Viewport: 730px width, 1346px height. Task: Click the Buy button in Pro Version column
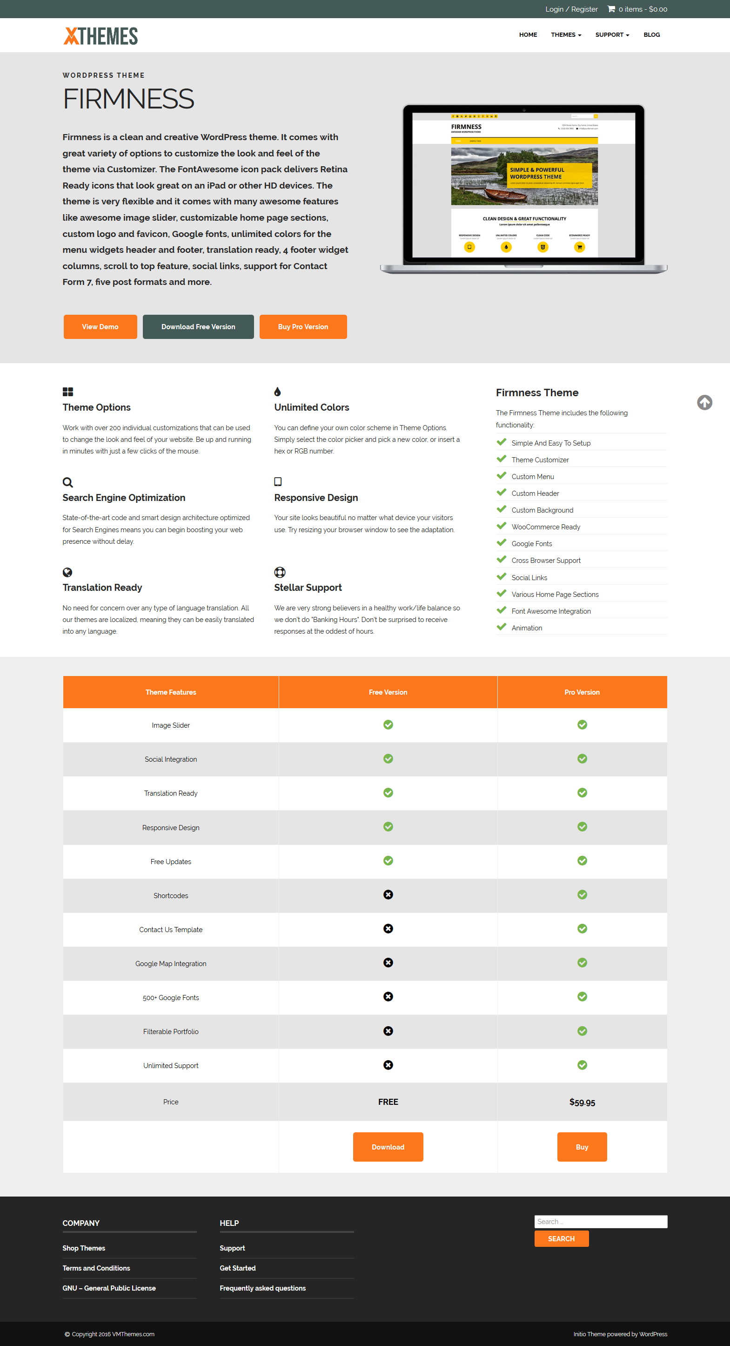582,1147
